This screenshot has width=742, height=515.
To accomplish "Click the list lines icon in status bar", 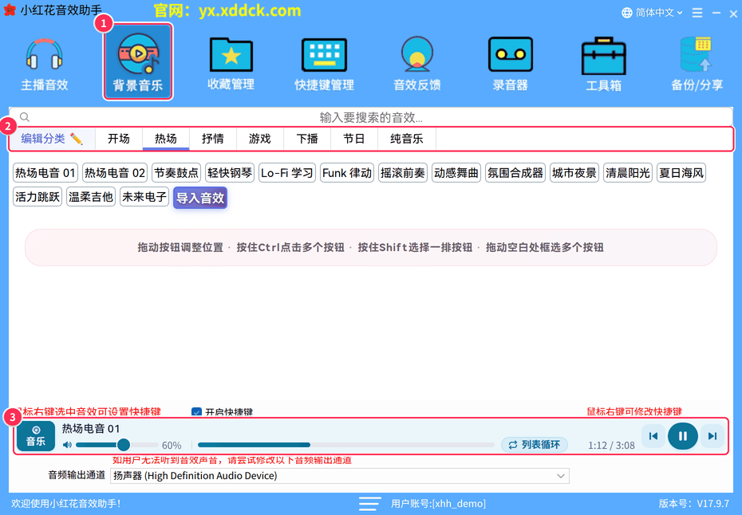I will 369,504.
